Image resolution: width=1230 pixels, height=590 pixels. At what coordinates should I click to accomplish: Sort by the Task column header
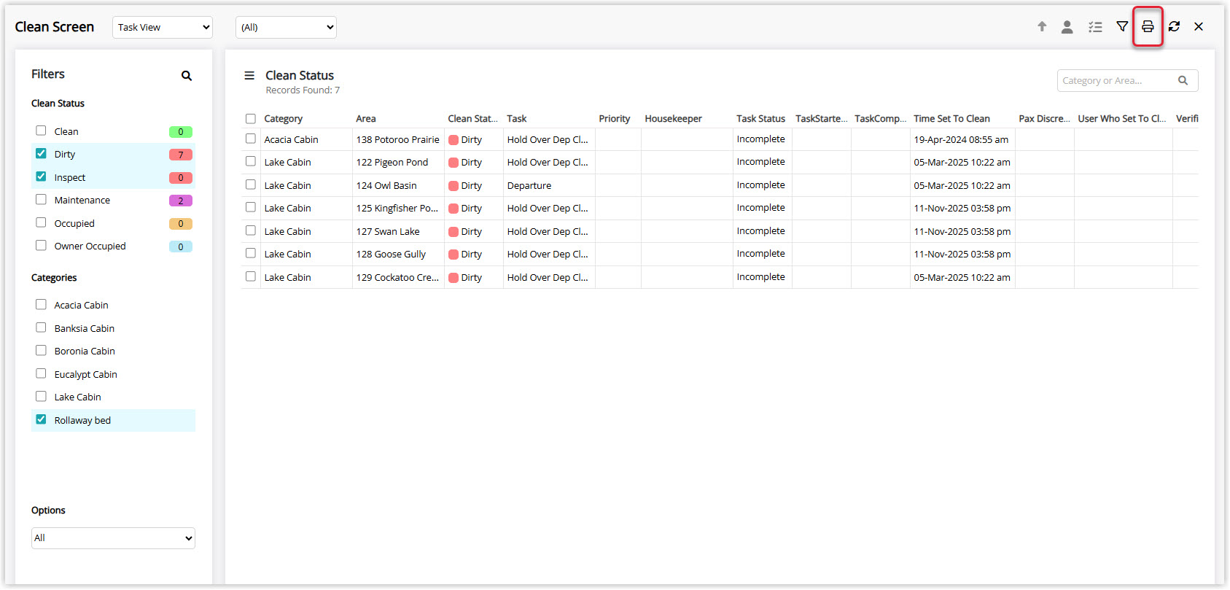point(516,119)
